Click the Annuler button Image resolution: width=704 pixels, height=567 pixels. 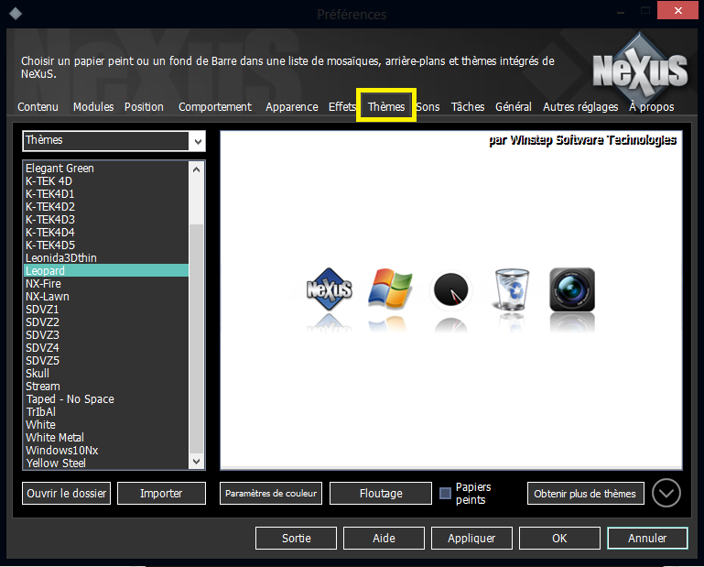[x=647, y=539]
